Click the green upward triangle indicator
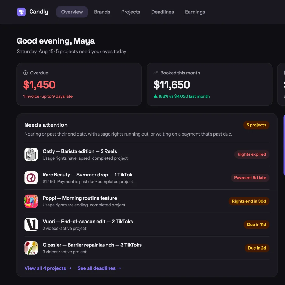 pos(155,96)
